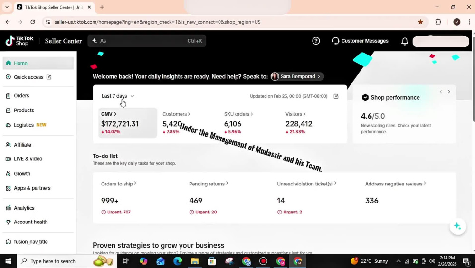Show hidden system tray icons
The width and height of the screenshot is (475, 268).
pyautogui.click(x=399, y=261)
